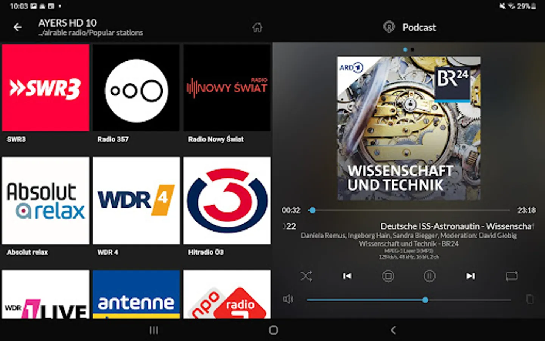Tap the 'Radio 357' caption text

(113, 139)
